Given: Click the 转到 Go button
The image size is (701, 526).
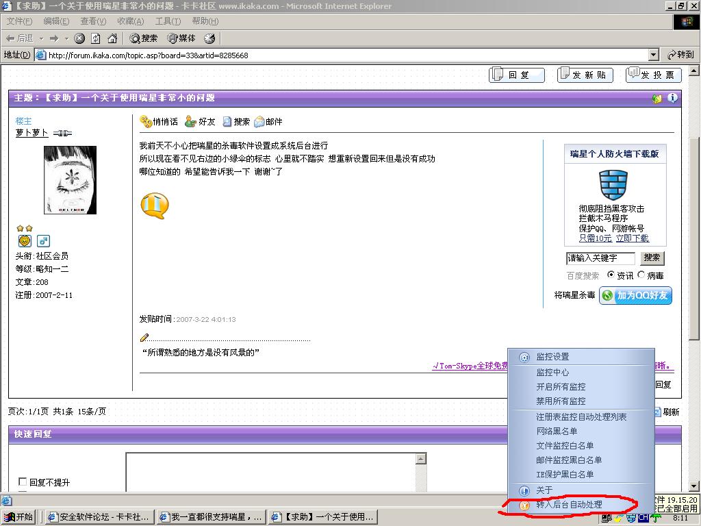Looking at the screenshot, I should point(680,55).
